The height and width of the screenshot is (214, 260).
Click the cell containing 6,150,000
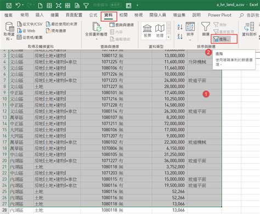tap(169, 148)
